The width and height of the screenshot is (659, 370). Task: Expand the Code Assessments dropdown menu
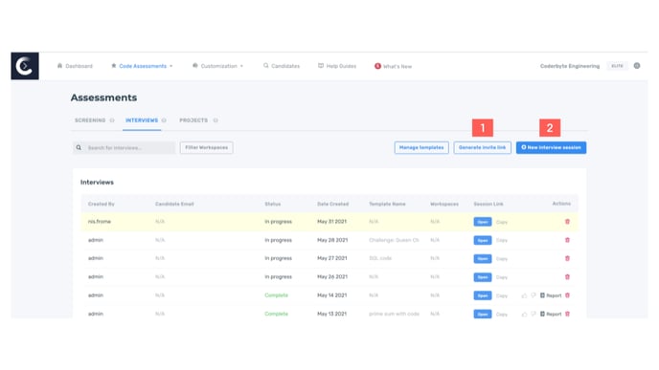142,66
